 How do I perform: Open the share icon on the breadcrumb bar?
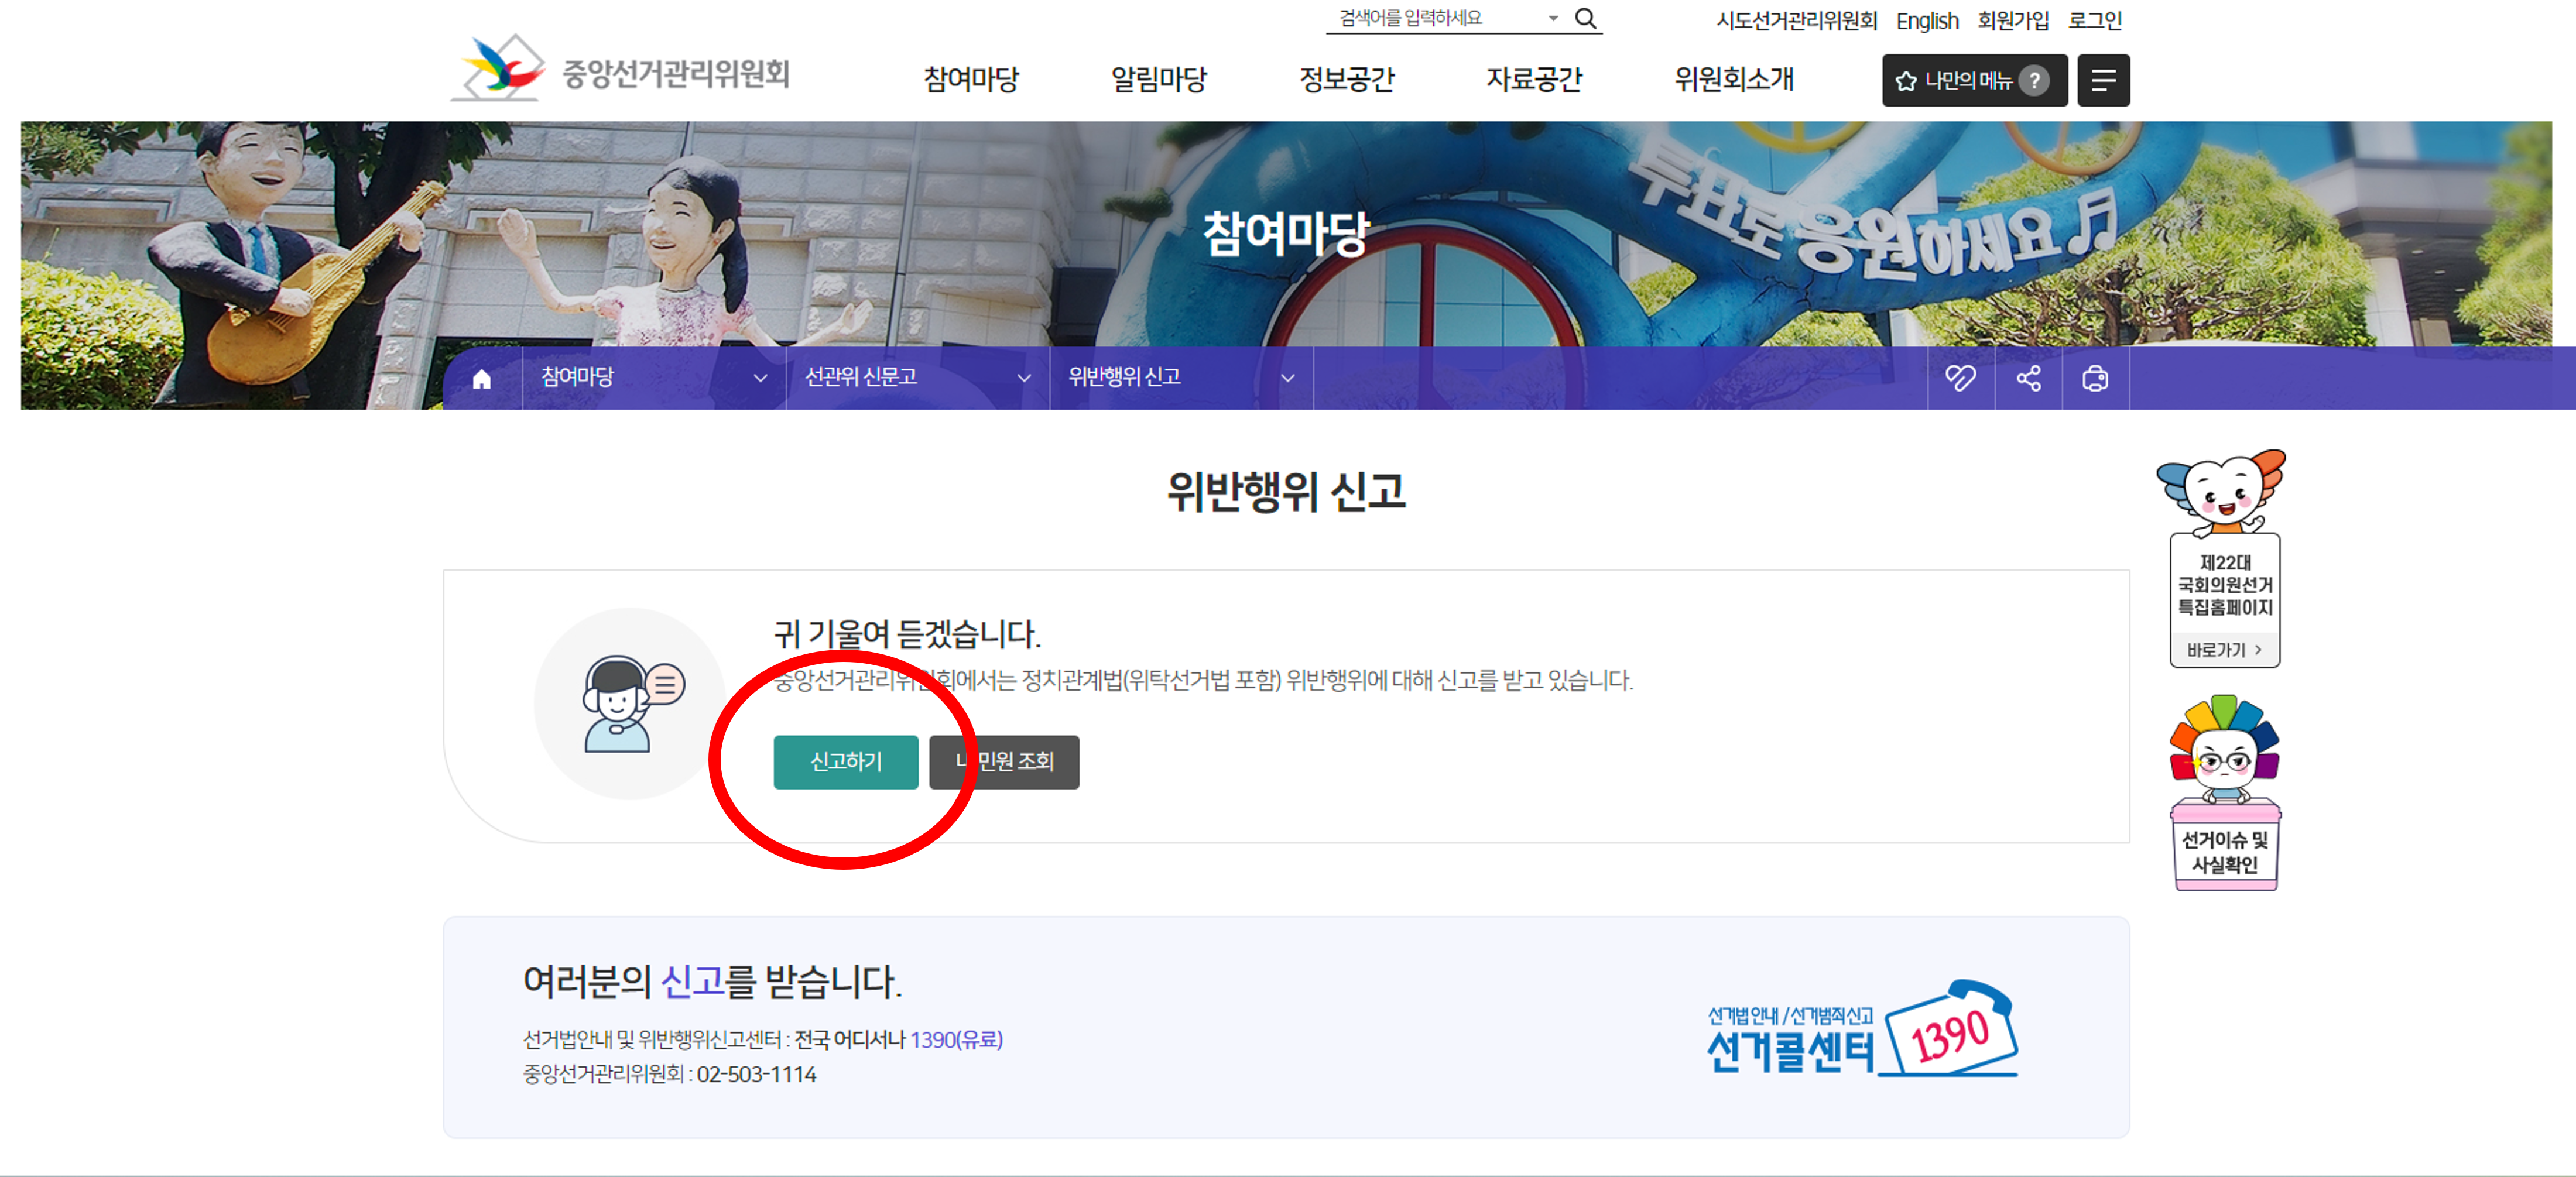2029,378
